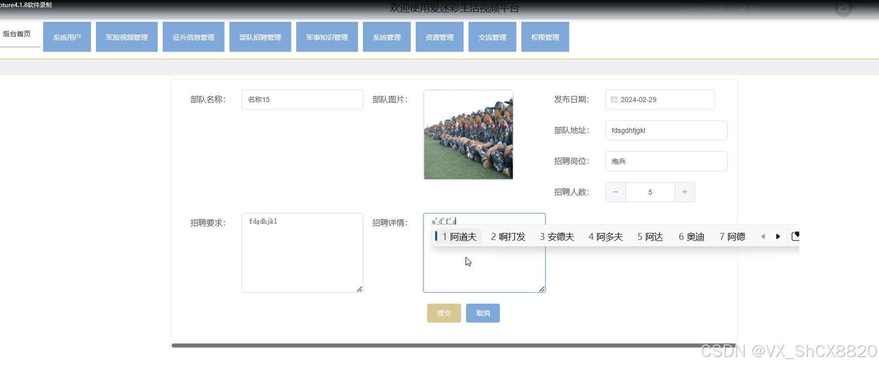Select IME candidate 7 阿德

click(x=732, y=236)
